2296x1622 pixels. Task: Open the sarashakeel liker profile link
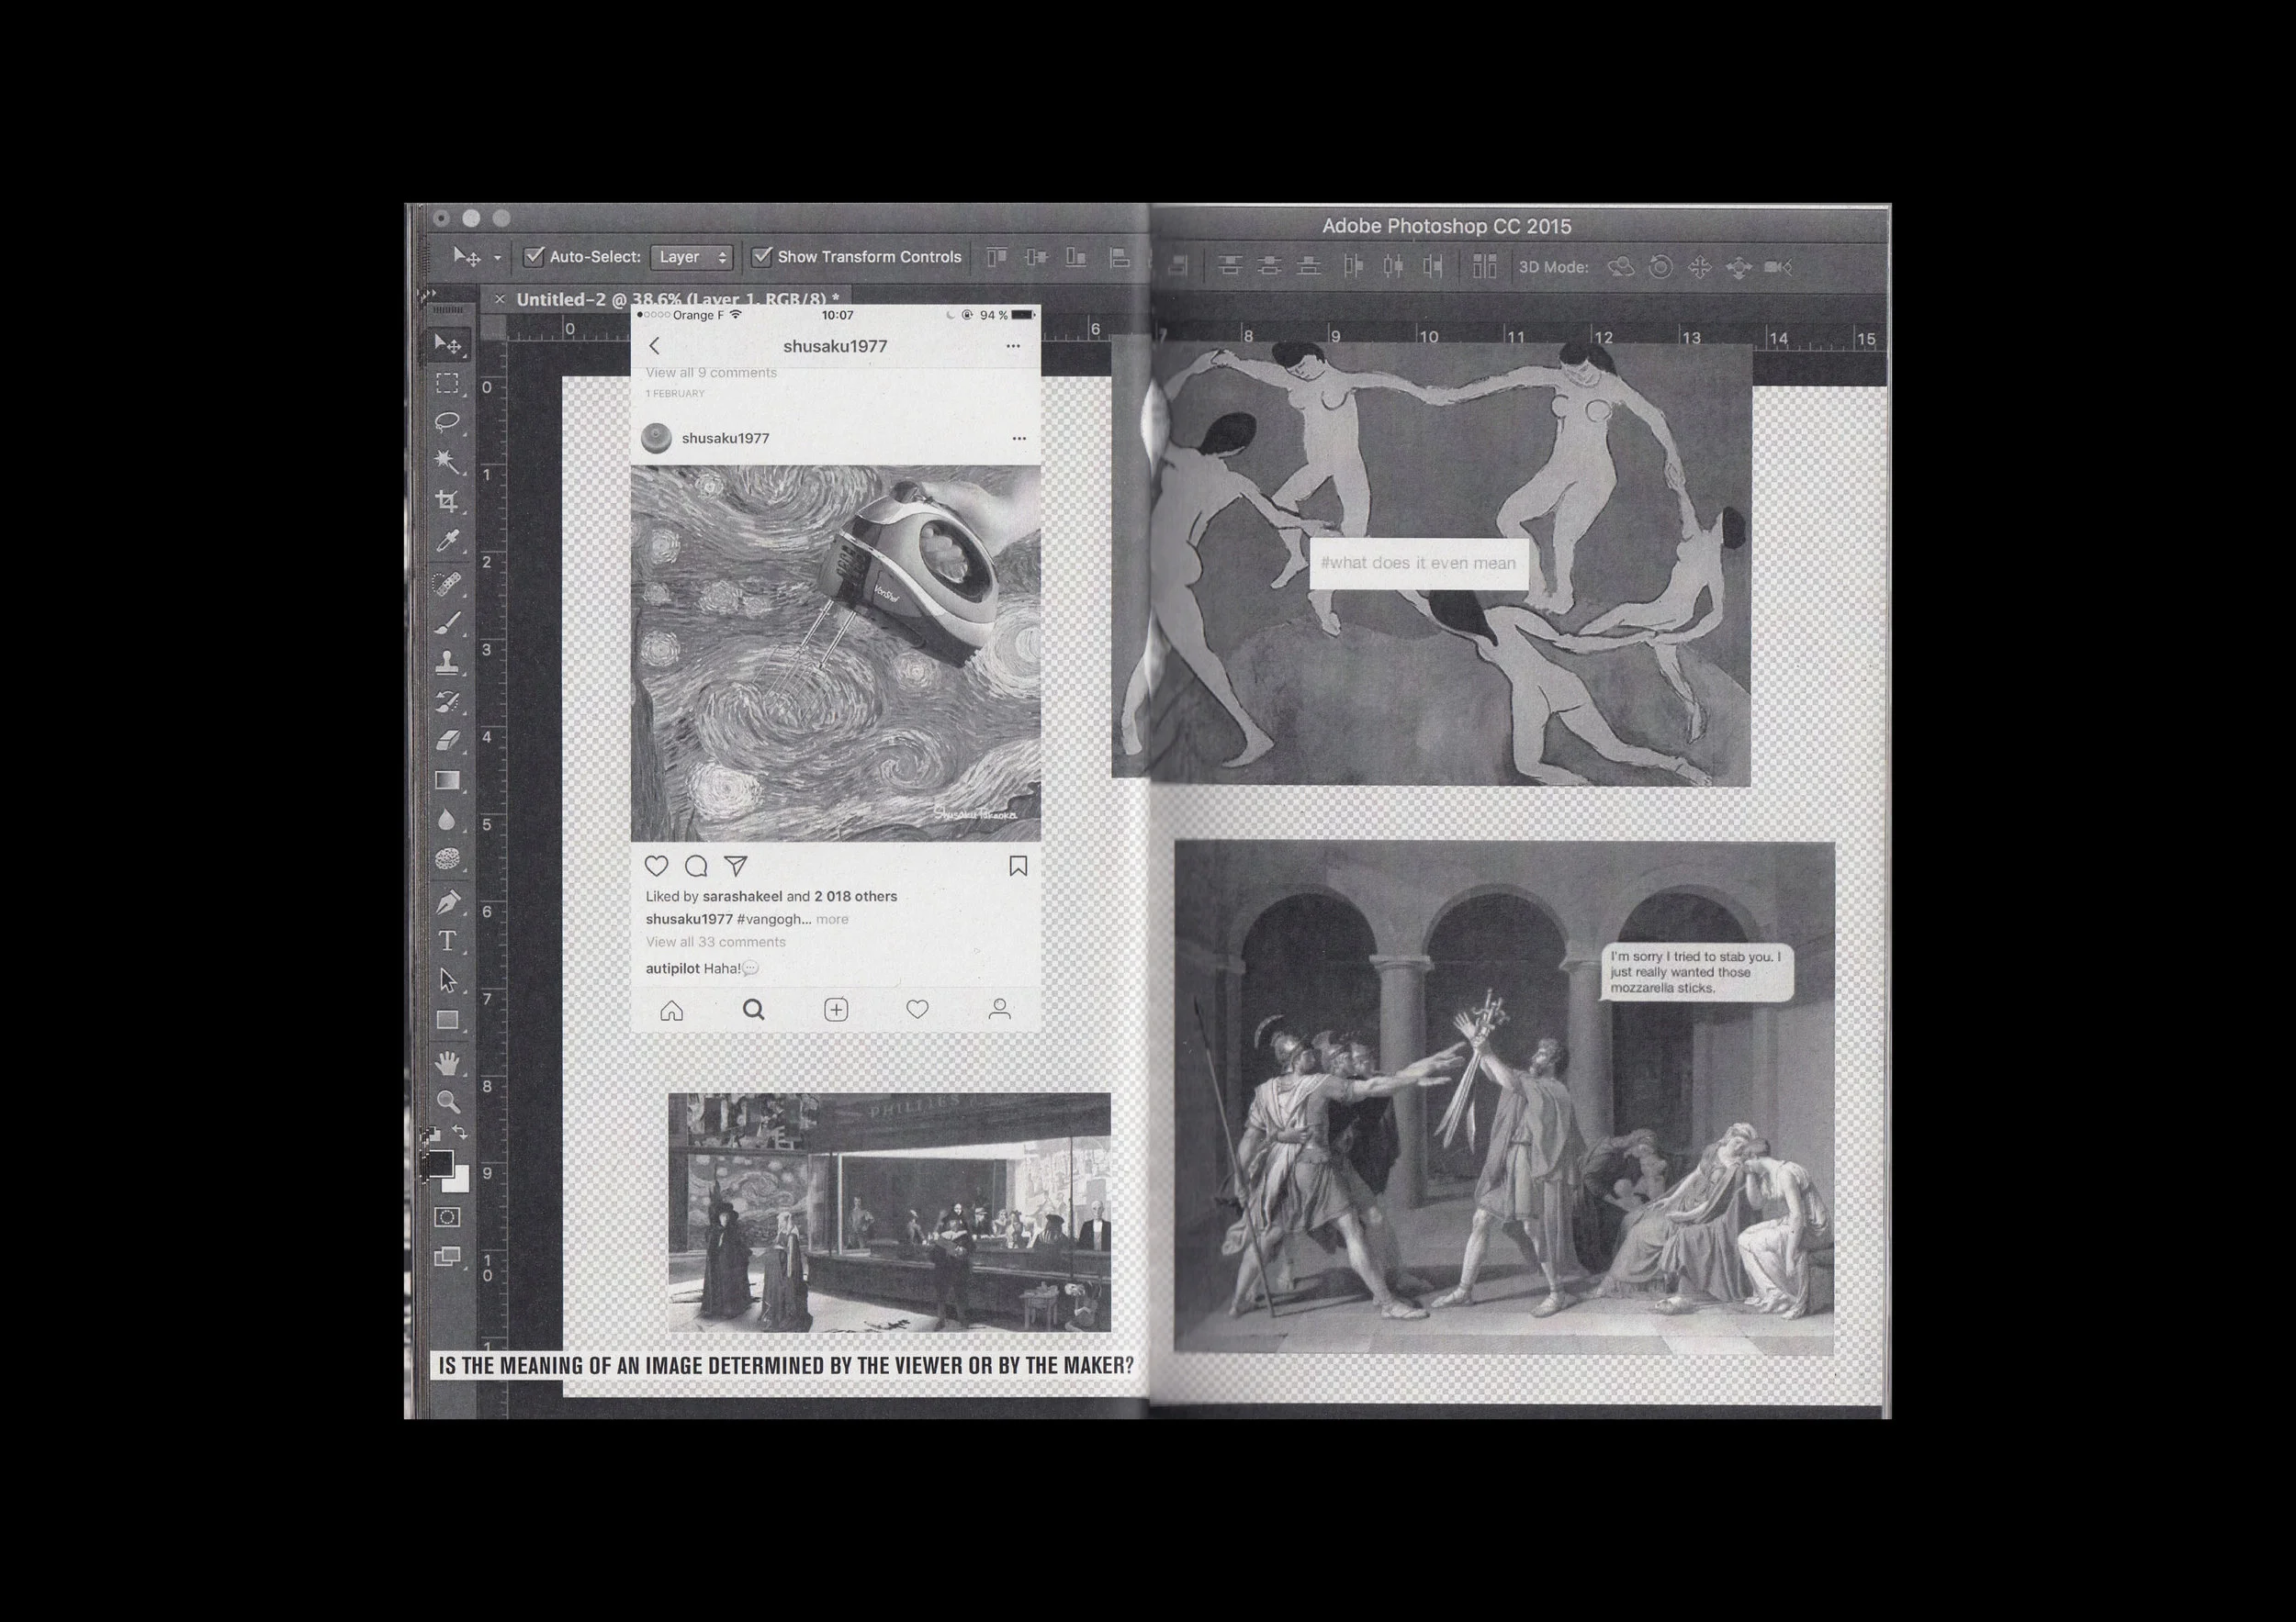click(742, 897)
